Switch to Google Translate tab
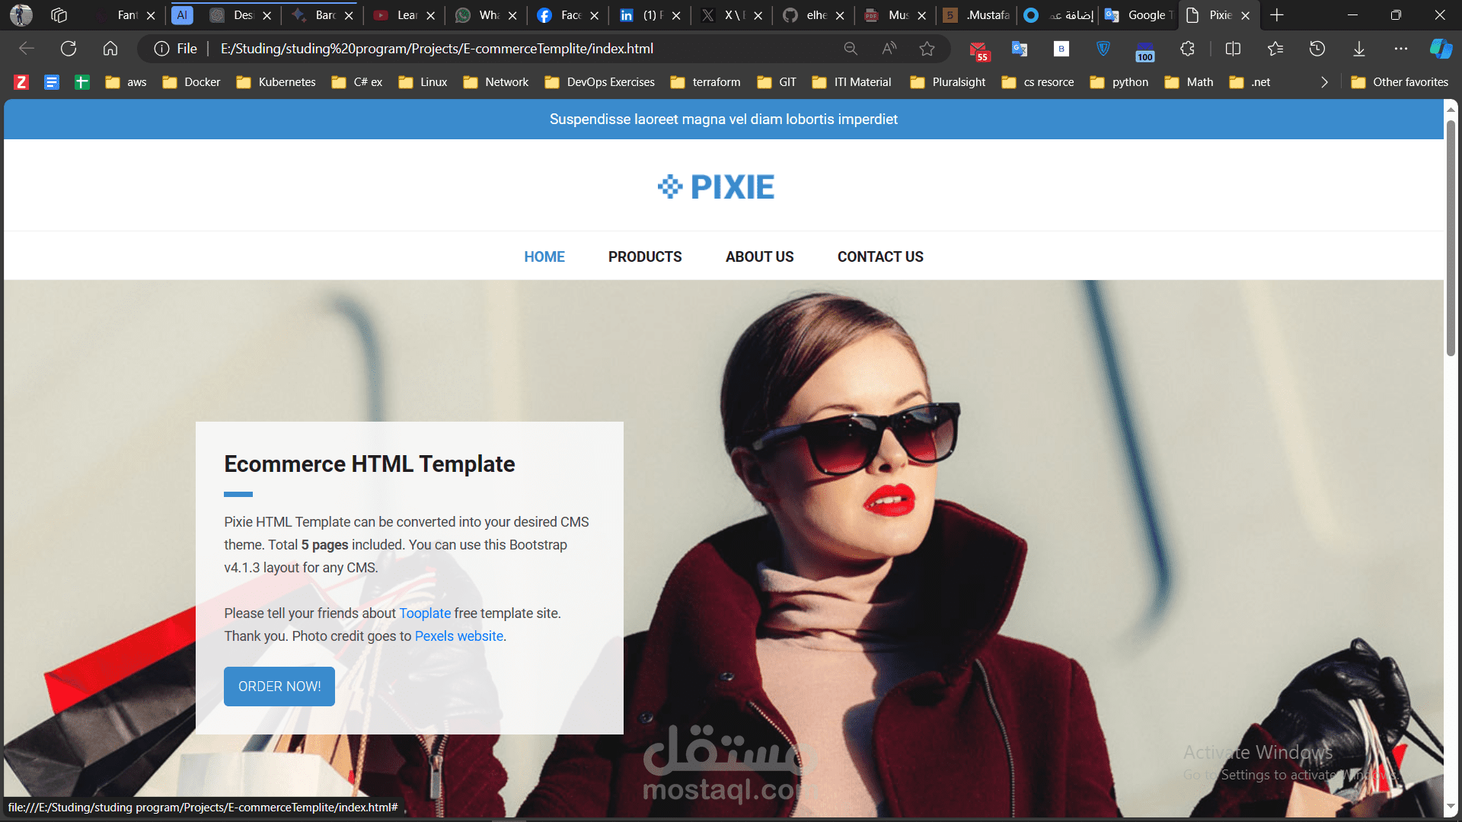This screenshot has width=1462, height=822. (1138, 15)
